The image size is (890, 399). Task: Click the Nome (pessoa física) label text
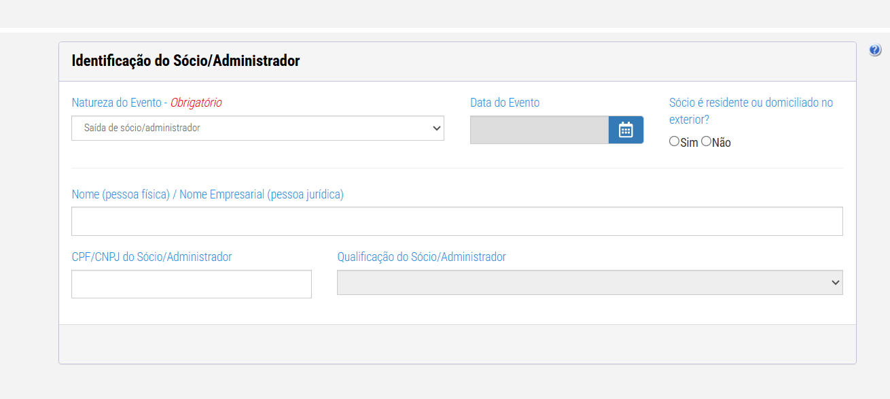pyautogui.click(x=120, y=194)
